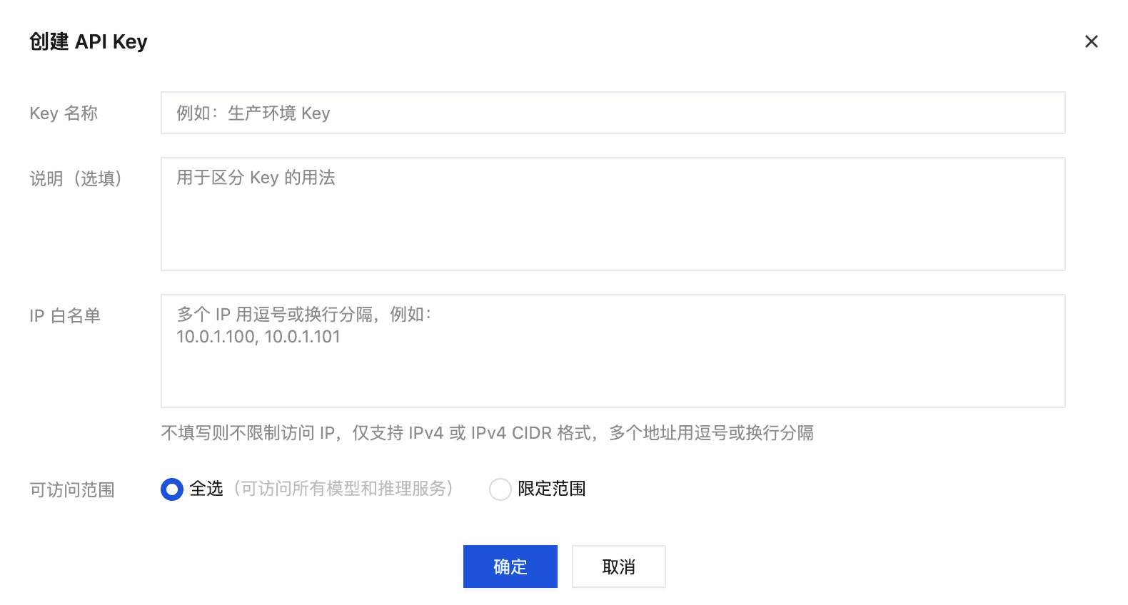The image size is (1128, 605).
Task: Click the 可访问范围 field label
Action: [72, 490]
